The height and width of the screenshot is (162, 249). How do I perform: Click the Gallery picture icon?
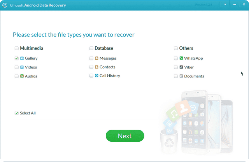click(x=22, y=58)
